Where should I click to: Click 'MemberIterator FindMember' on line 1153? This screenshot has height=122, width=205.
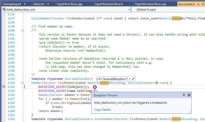(x=53, y=83)
